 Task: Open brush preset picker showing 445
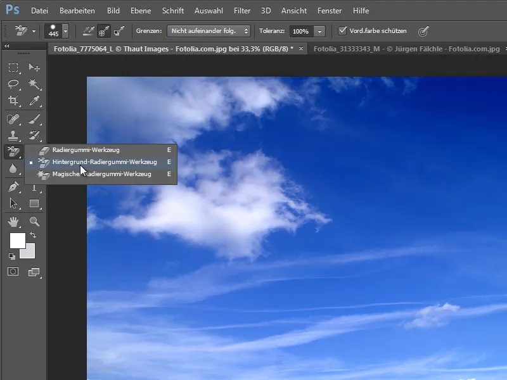56,31
